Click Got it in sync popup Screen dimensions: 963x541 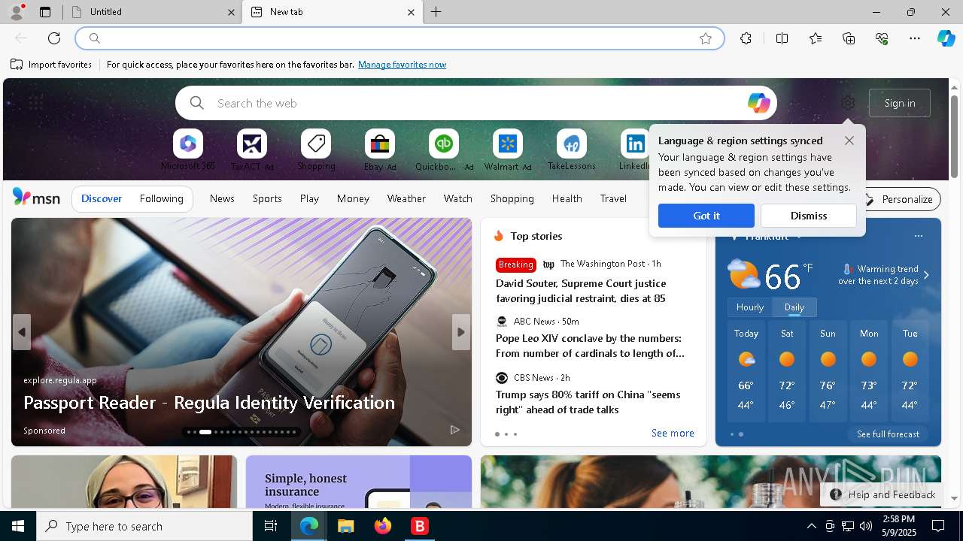click(x=706, y=216)
